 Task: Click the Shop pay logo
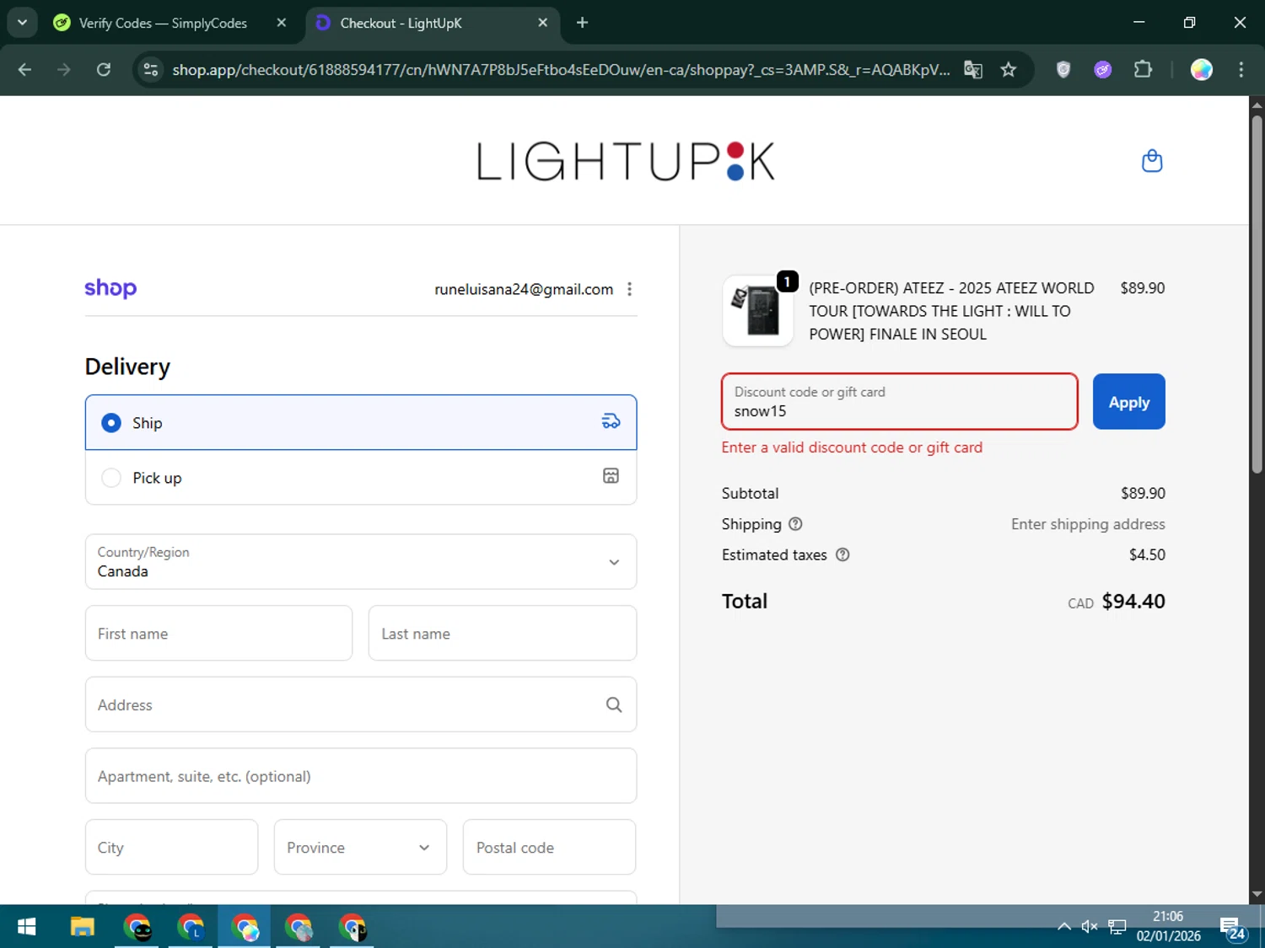(110, 288)
